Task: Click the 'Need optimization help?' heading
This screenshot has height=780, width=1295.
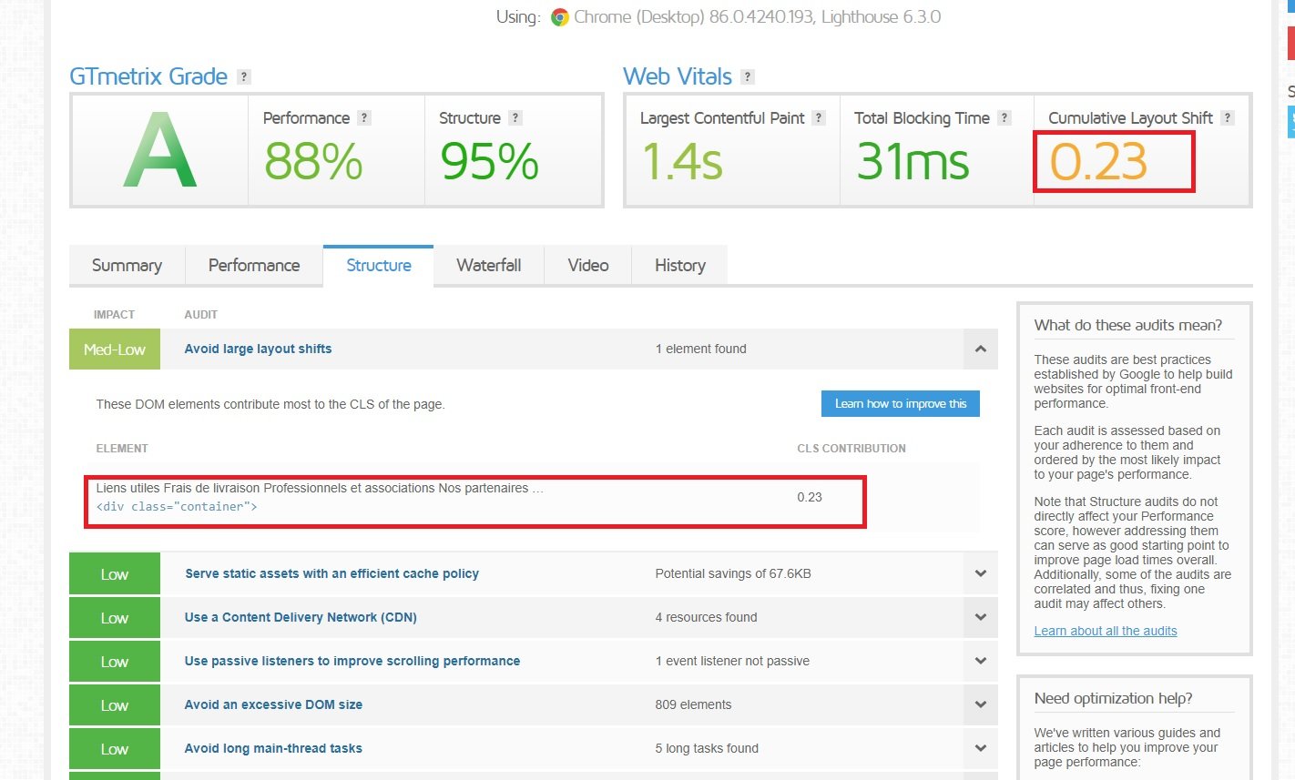Action: pyautogui.click(x=1113, y=698)
